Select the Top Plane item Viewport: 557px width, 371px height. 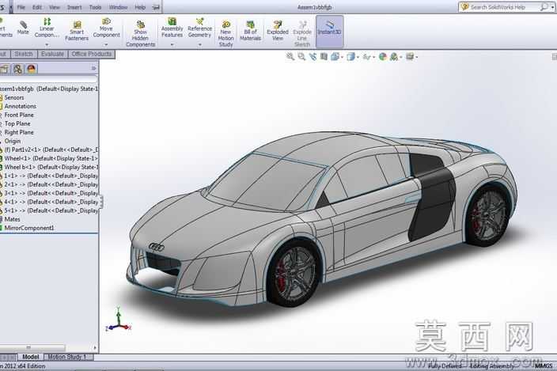tap(17, 123)
